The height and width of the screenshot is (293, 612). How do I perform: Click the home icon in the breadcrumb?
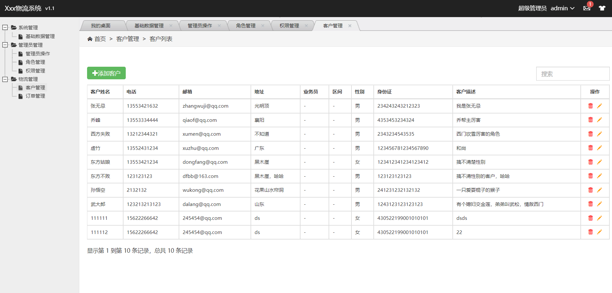pyautogui.click(x=90, y=39)
